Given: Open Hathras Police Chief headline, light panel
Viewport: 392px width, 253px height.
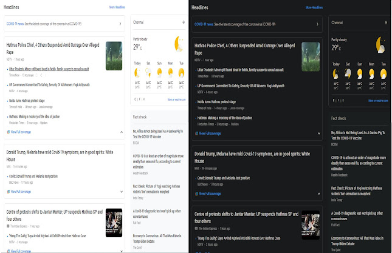Looking at the screenshot, I should point(53,49).
